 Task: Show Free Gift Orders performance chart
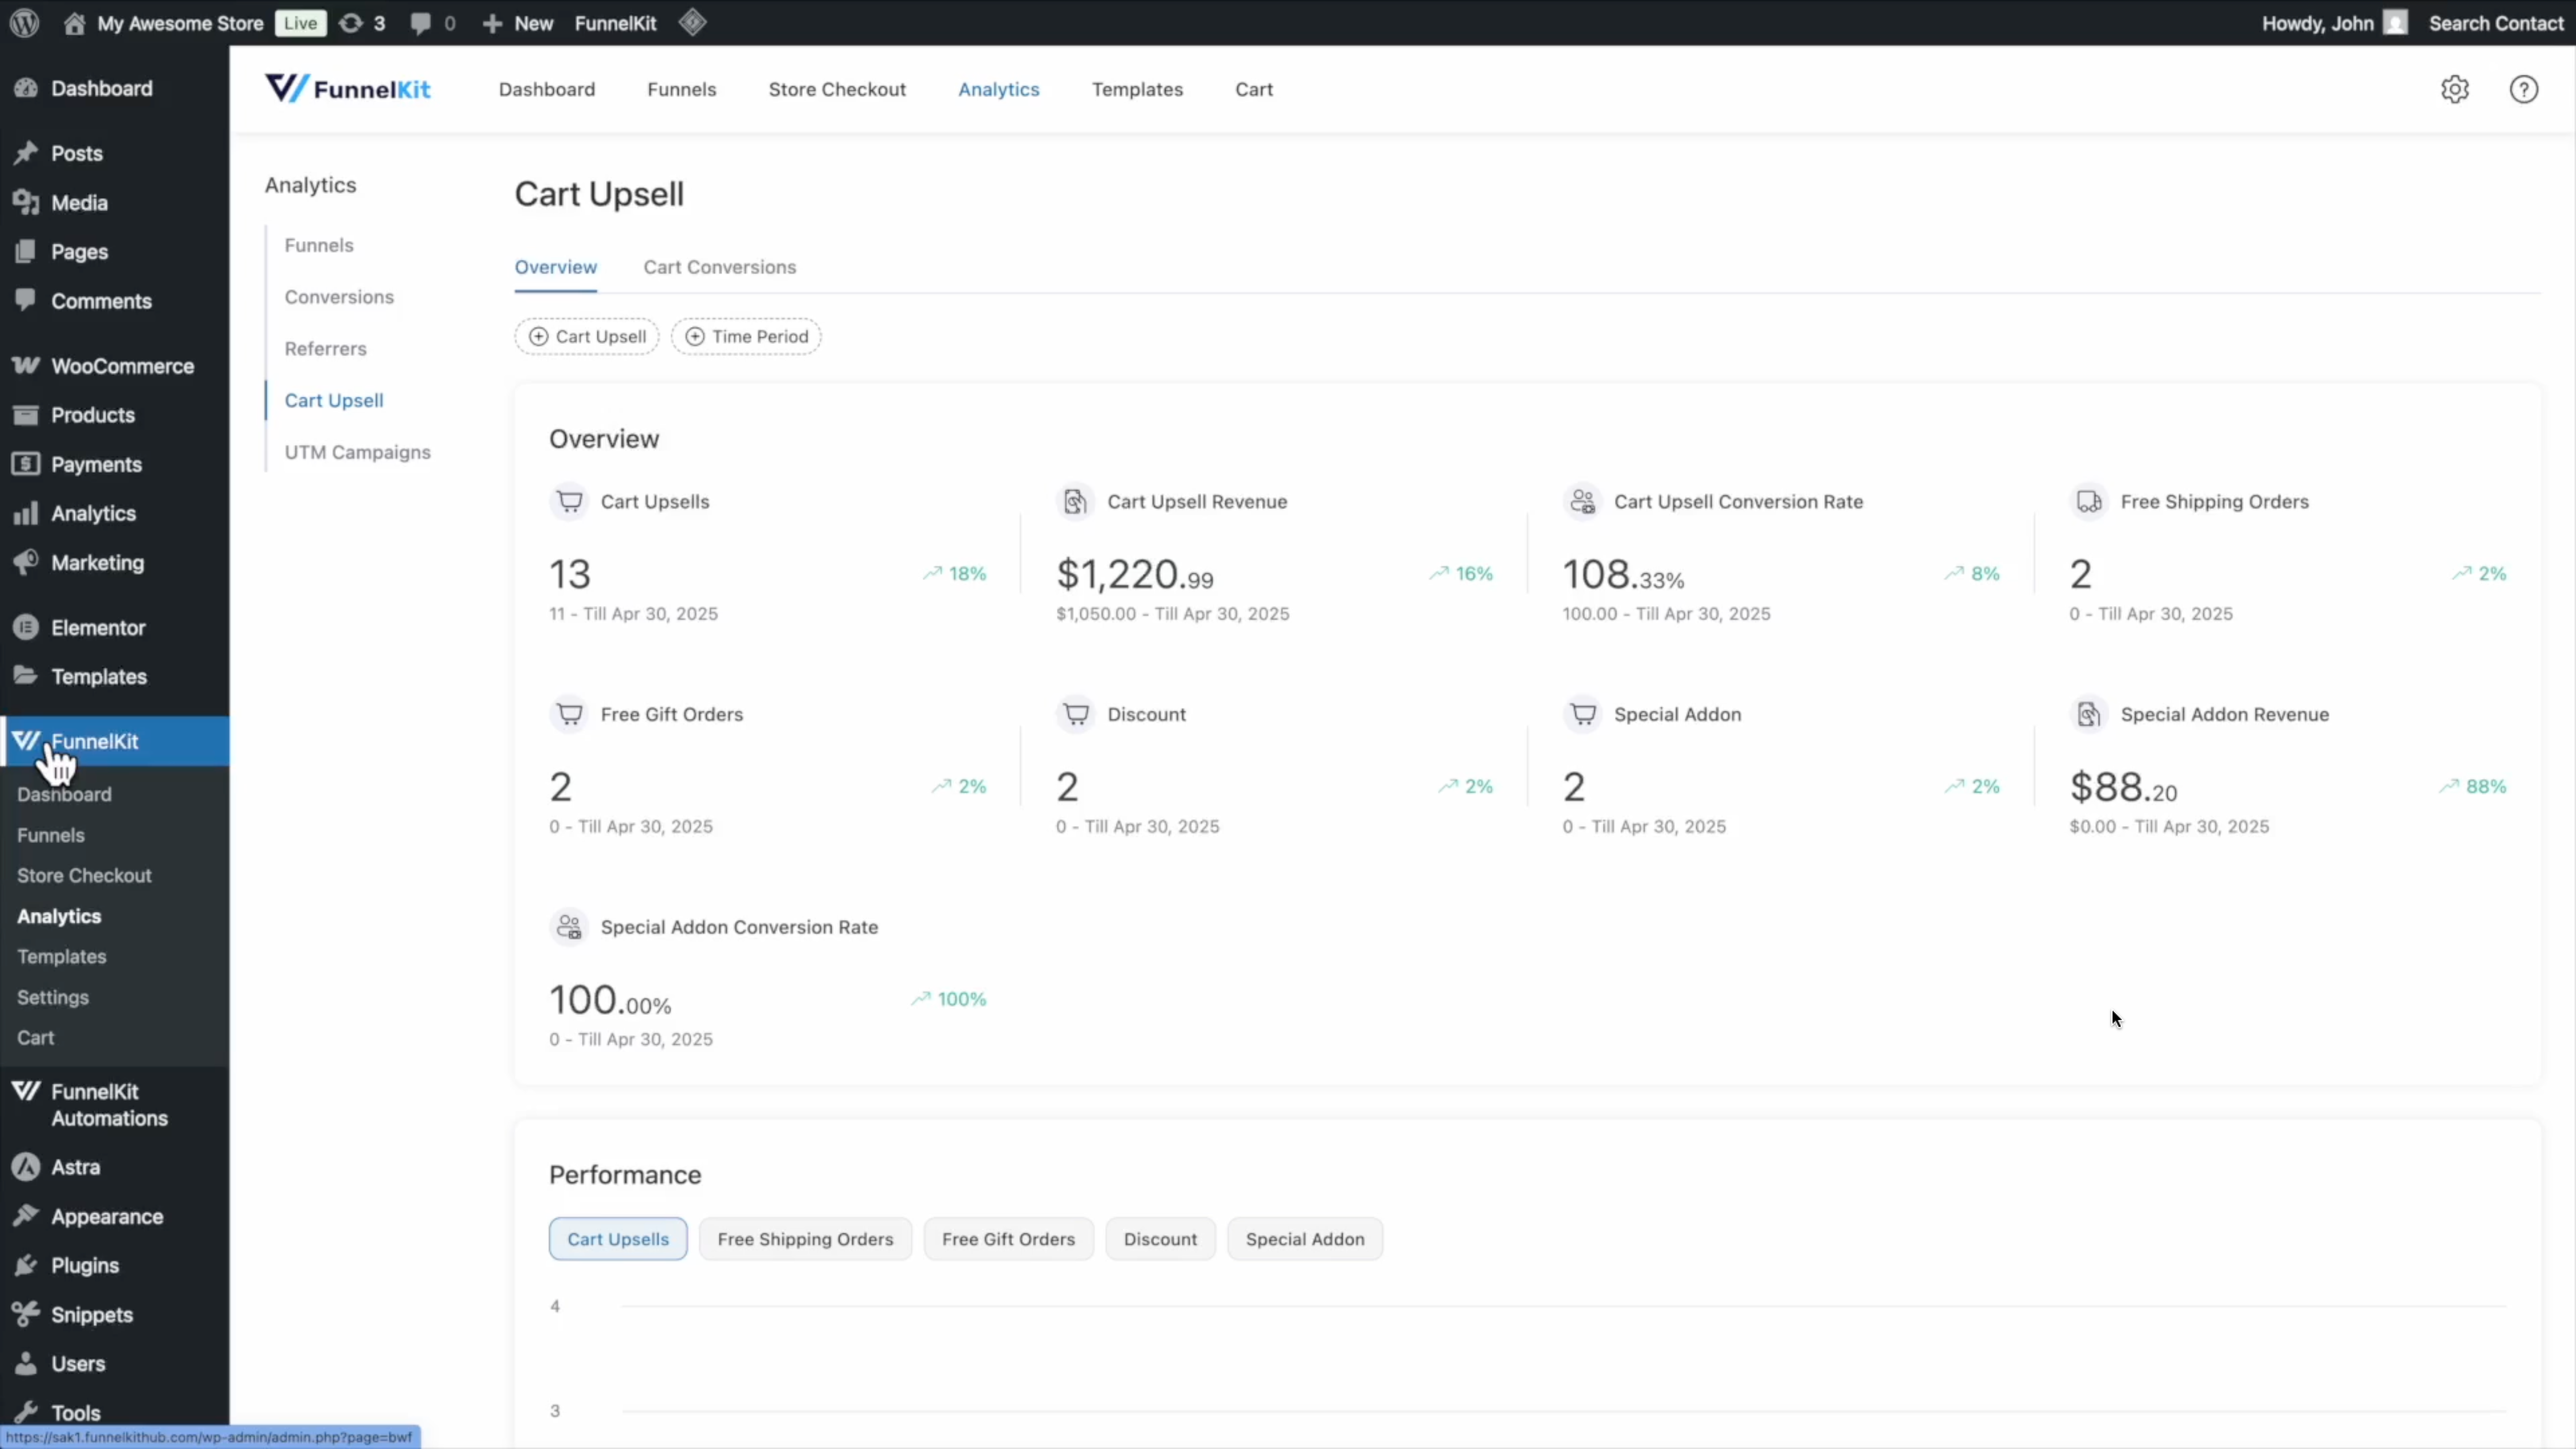pyautogui.click(x=1008, y=1239)
